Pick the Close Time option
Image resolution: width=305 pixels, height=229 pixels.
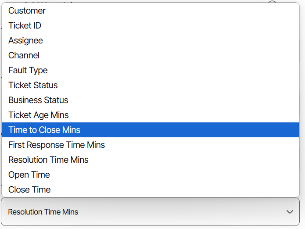coord(29,190)
